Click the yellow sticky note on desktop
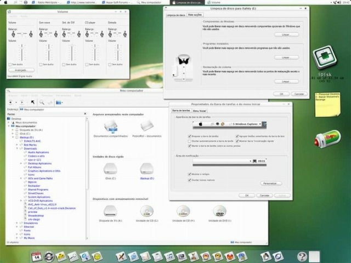This screenshot has height=263, width=351. [x=327, y=105]
